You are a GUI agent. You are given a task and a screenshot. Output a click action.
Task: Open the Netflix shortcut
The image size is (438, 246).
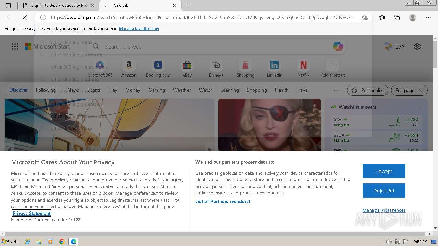(304, 68)
